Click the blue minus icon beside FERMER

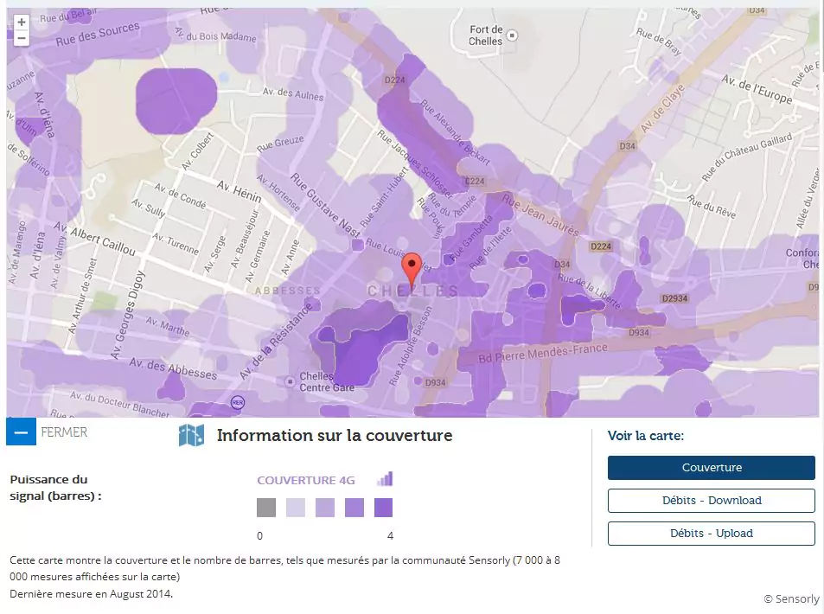click(x=21, y=432)
